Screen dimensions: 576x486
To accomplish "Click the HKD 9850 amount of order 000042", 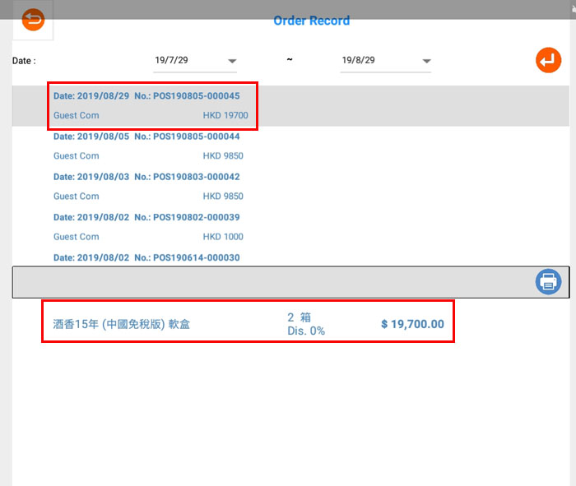I will tap(223, 197).
